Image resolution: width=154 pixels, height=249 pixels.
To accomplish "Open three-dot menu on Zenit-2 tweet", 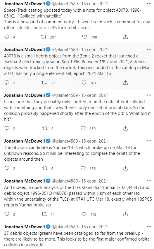I will (x=149, y=49).
